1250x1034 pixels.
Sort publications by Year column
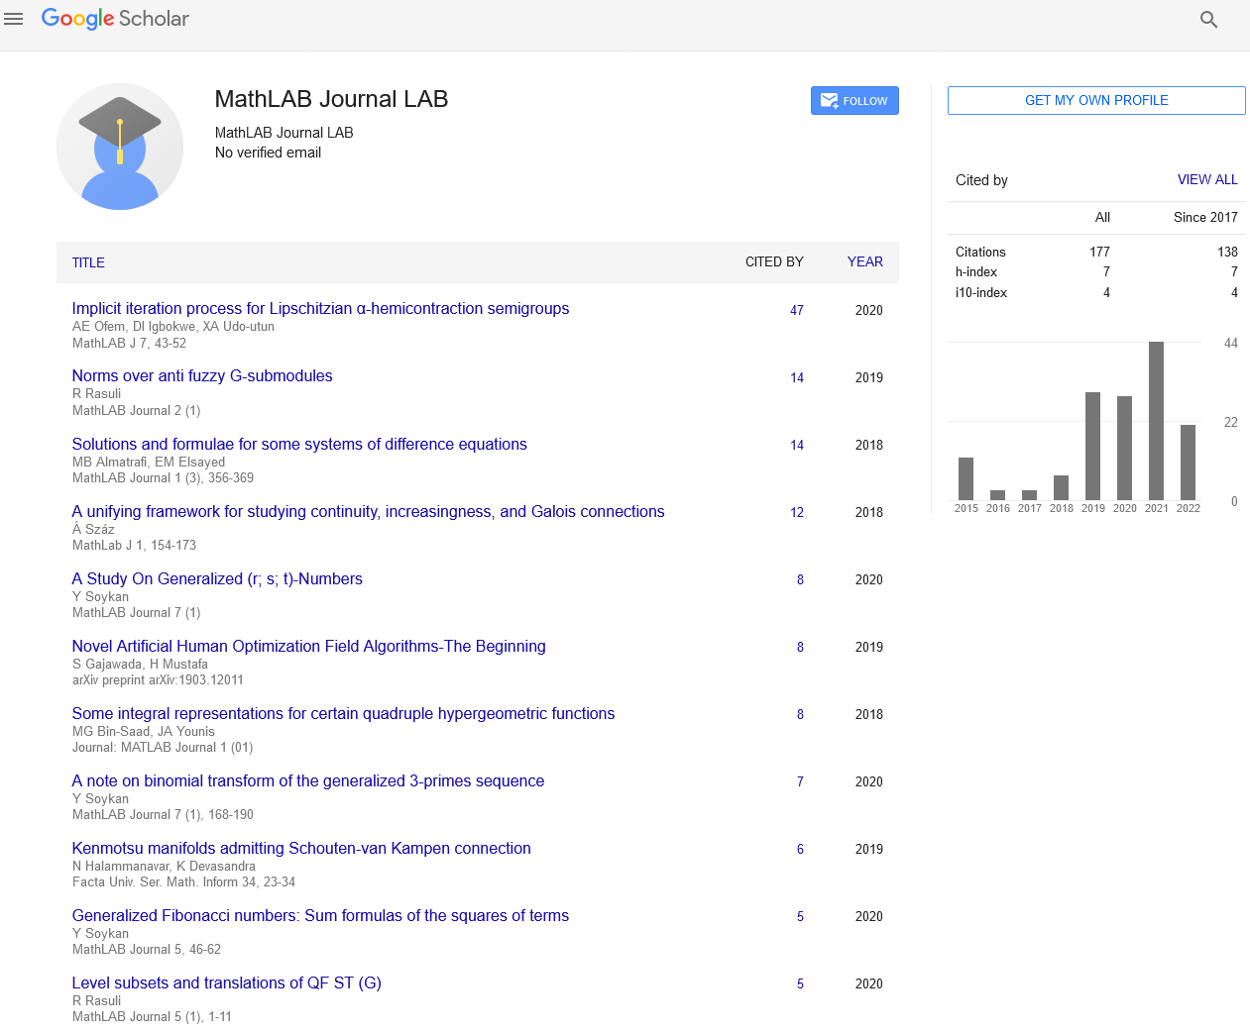(x=864, y=261)
